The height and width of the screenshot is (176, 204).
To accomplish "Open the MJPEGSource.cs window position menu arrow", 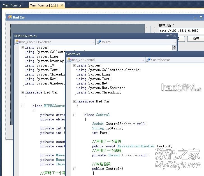I will pyautogui.click(x=168, y=36).
